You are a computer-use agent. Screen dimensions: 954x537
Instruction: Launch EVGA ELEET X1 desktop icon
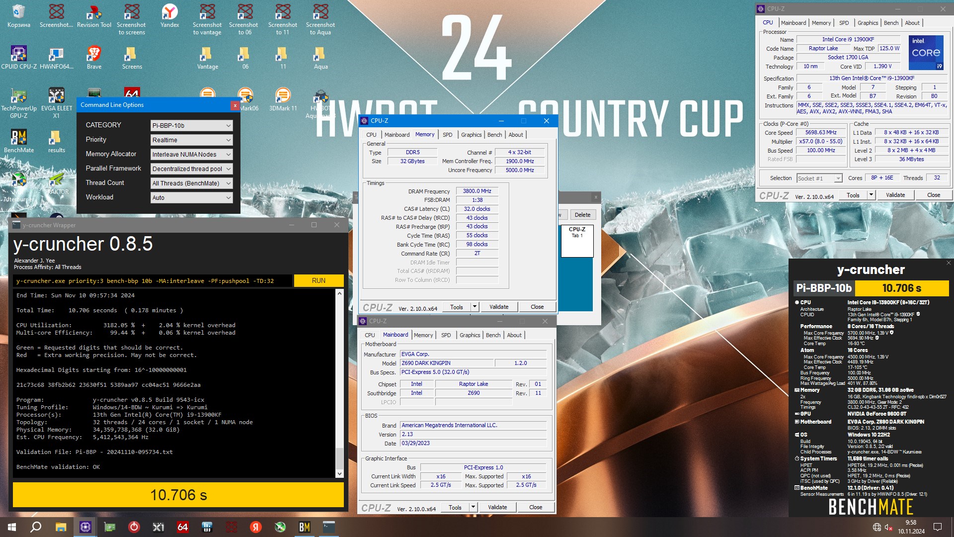(x=56, y=103)
